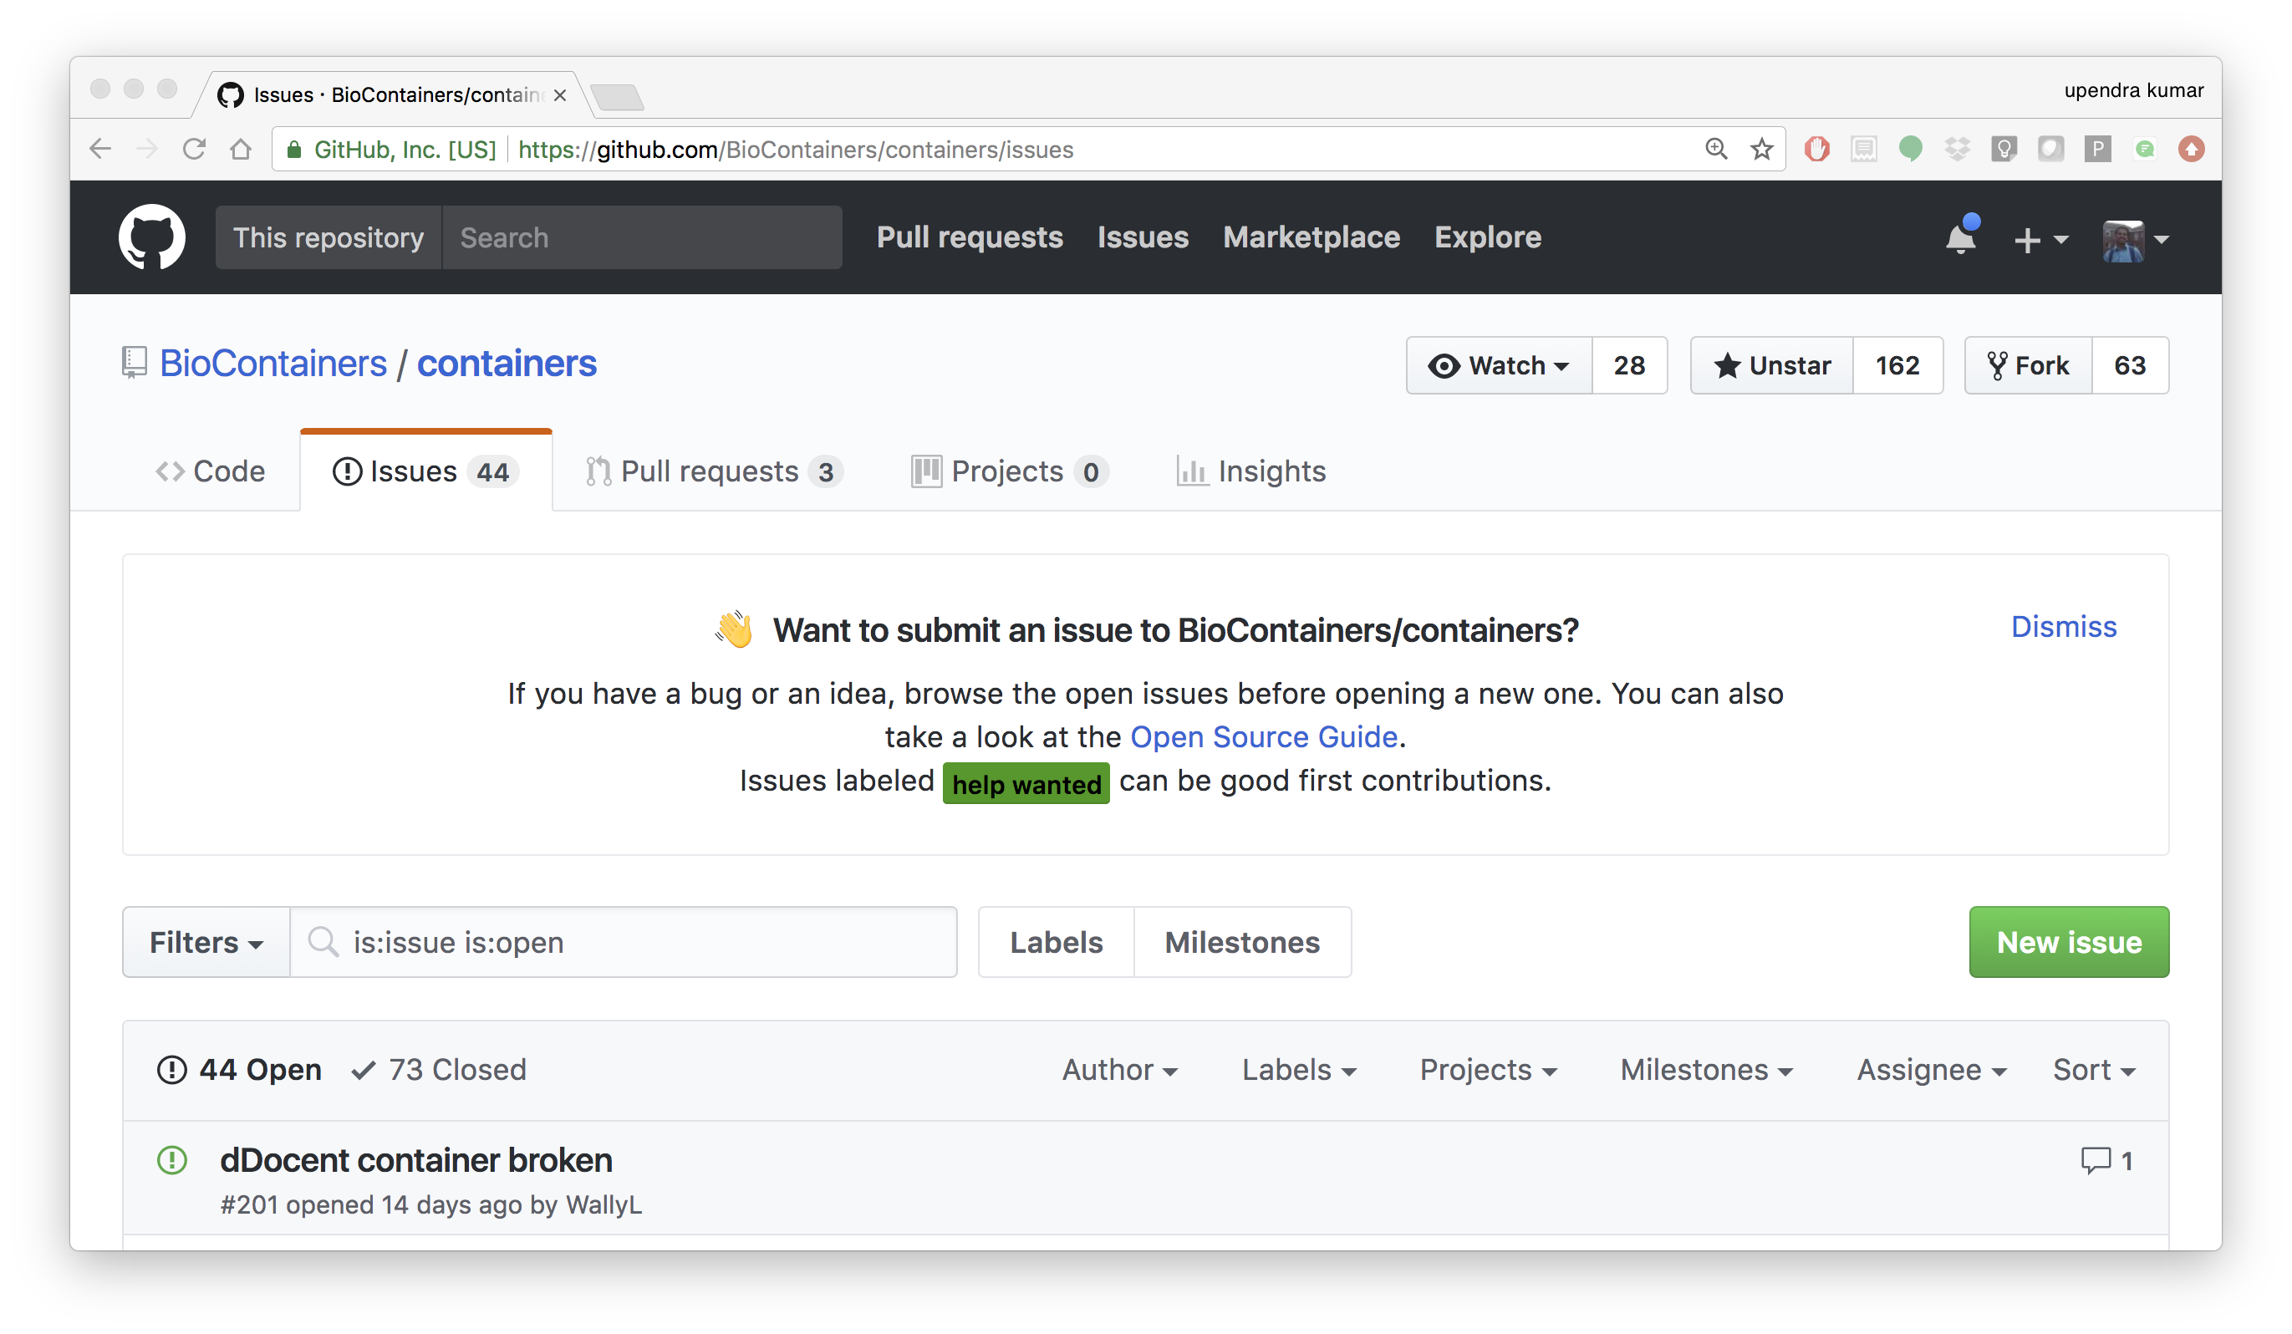Open the containers repository link
The height and width of the screenshot is (1334, 2292).
(x=507, y=364)
